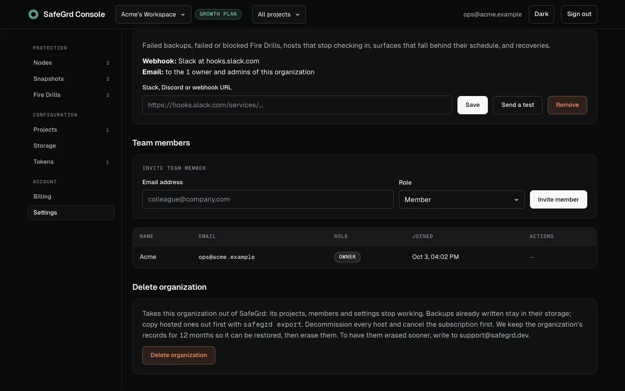Click the Invite member button
The width and height of the screenshot is (625, 391).
tap(558, 199)
